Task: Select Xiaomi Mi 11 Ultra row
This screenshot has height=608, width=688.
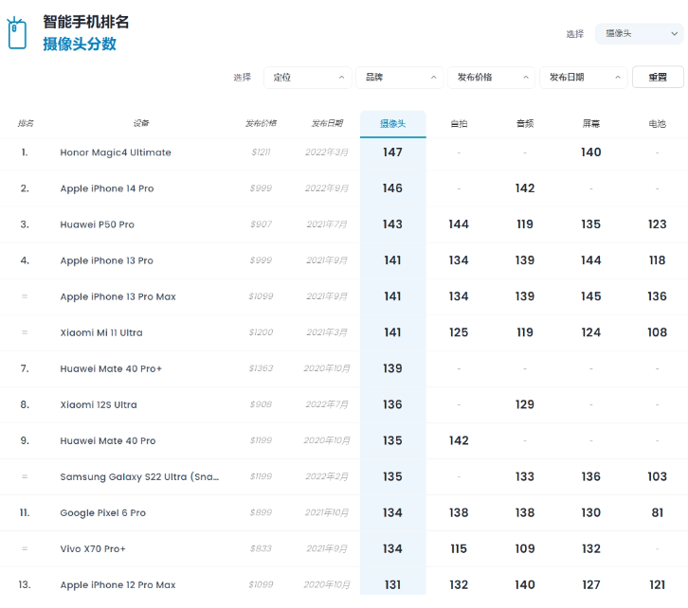Action: 105,332
